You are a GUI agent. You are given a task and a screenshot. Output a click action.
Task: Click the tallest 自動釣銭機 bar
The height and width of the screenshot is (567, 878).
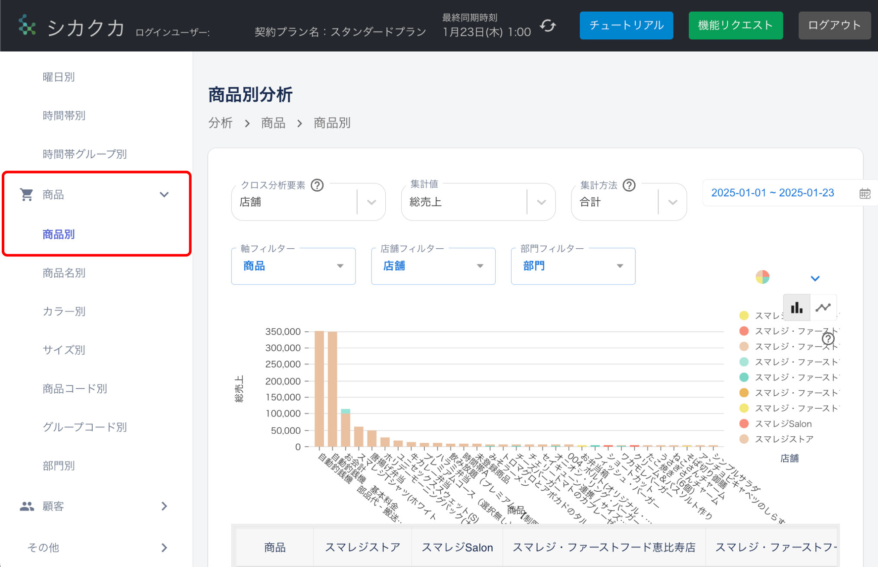(319, 388)
